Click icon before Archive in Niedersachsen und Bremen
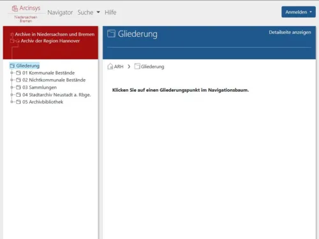This screenshot has width=319, height=239. click(12, 34)
